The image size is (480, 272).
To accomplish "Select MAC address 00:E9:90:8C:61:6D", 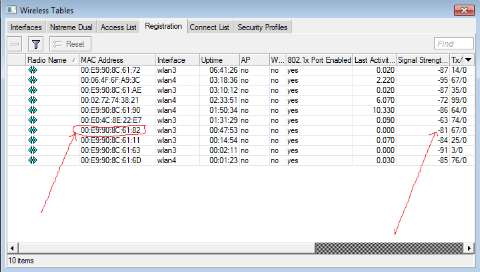I will 111,160.
